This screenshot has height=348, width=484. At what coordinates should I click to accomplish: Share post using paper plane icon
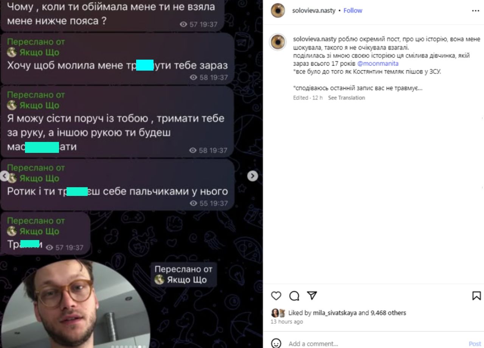point(312,296)
